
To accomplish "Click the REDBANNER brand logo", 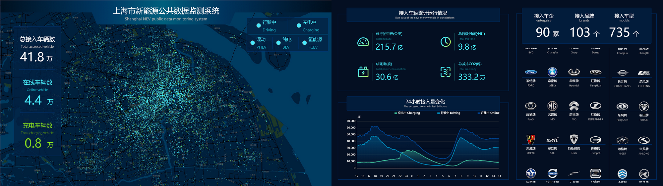I will [595, 106].
